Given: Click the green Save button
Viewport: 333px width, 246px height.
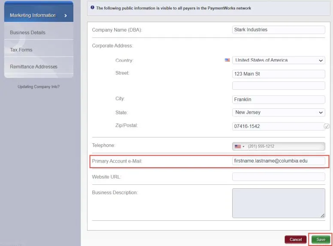Looking at the screenshot, I should [x=321, y=240].
